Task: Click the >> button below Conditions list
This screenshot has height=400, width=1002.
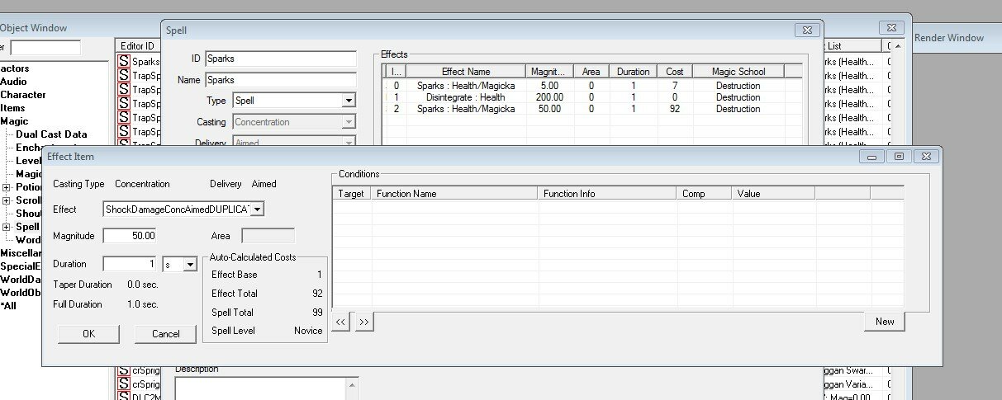Action: pyautogui.click(x=364, y=322)
